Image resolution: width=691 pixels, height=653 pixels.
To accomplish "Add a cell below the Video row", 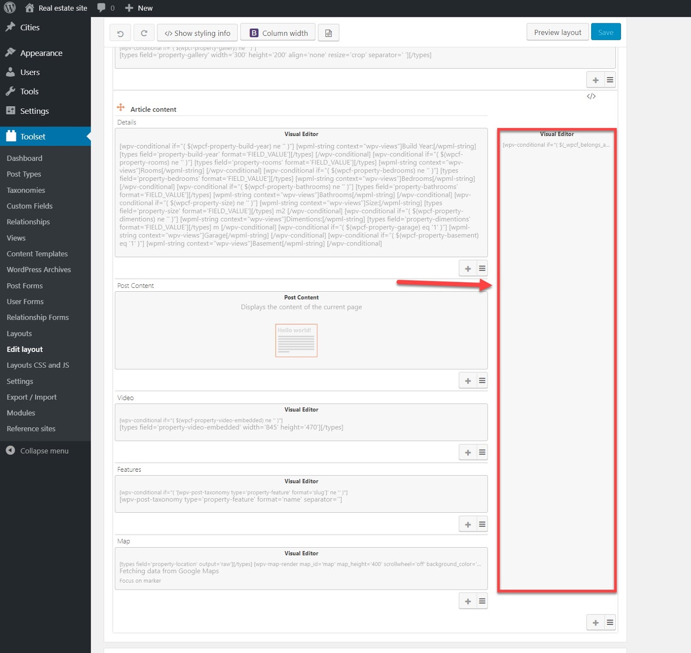I will pyautogui.click(x=468, y=452).
